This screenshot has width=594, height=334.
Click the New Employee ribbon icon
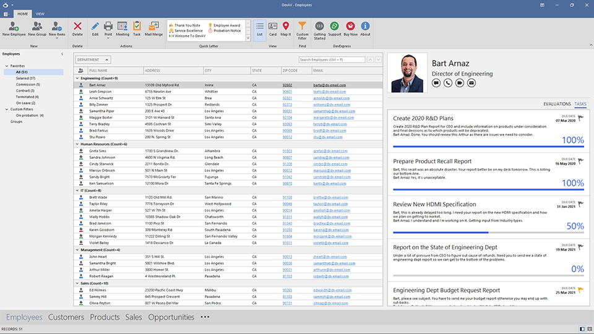pos(14,27)
